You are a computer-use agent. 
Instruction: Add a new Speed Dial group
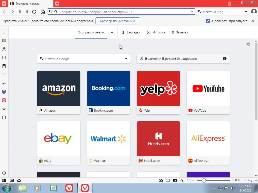(112, 32)
